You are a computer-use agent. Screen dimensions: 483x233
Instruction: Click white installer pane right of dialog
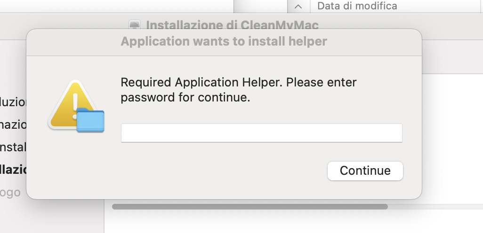pos(453,138)
